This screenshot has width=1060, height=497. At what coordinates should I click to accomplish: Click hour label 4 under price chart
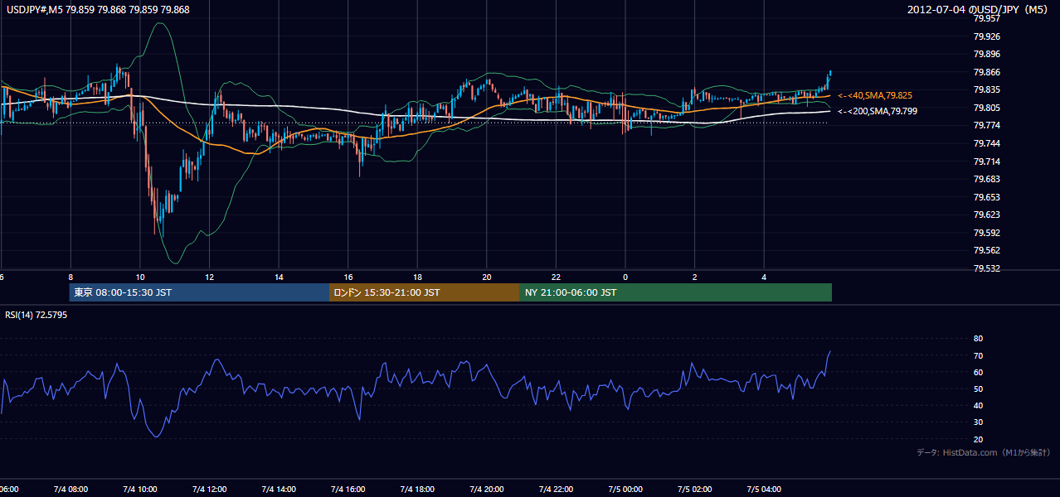tap(765, 277)
